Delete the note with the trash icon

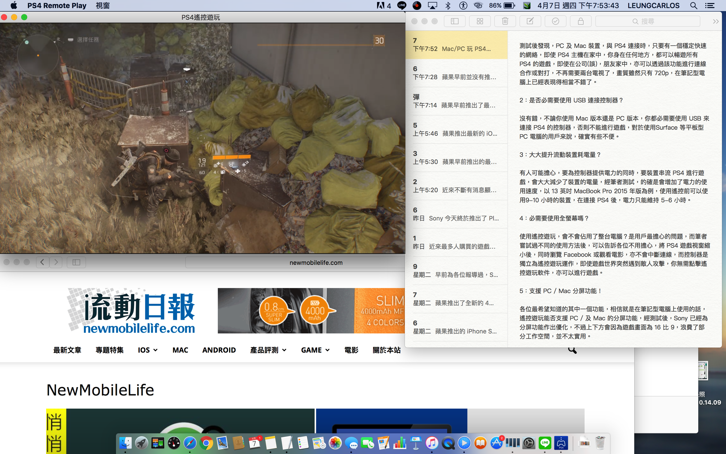[x=505, y=21]
